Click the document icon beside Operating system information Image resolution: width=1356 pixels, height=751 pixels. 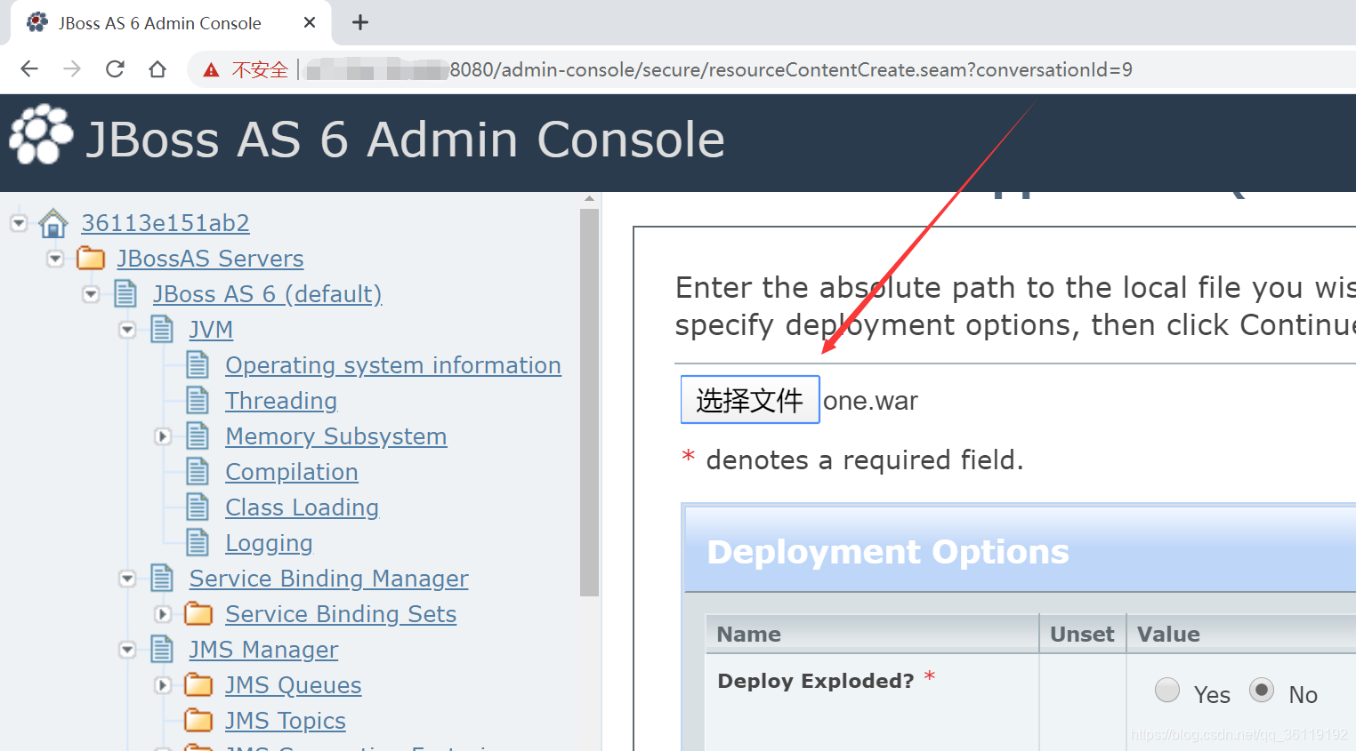coord(198,365)
